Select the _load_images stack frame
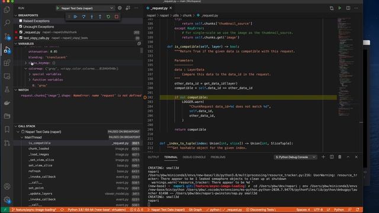379x213 pixels. tap(78, 154)
